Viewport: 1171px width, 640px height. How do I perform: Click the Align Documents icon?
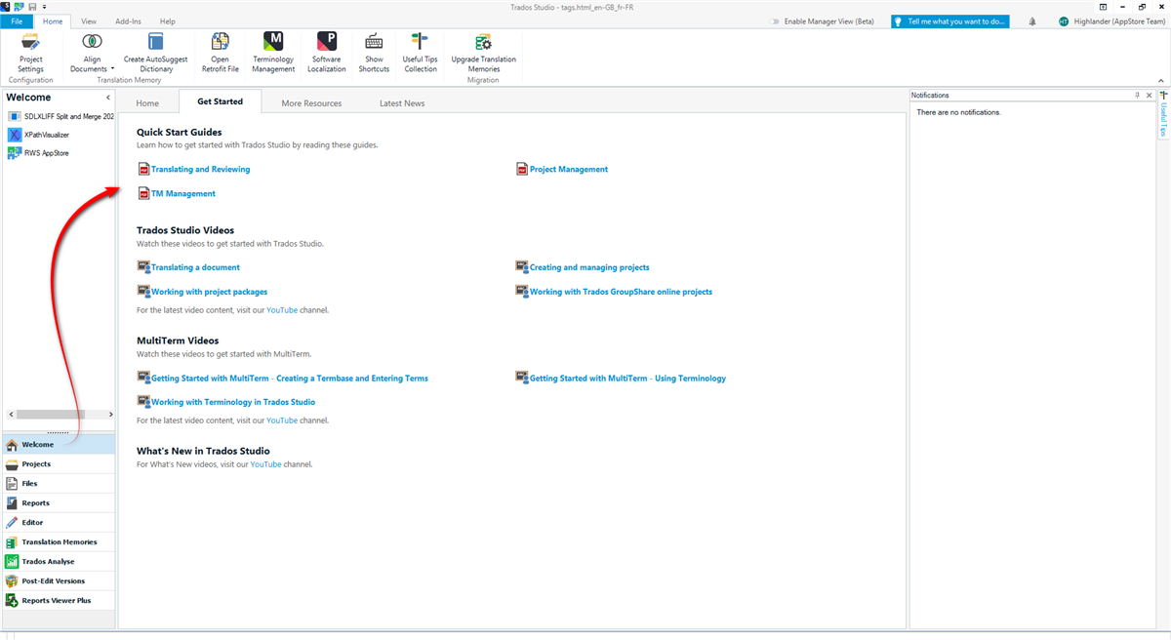point(92,42)
